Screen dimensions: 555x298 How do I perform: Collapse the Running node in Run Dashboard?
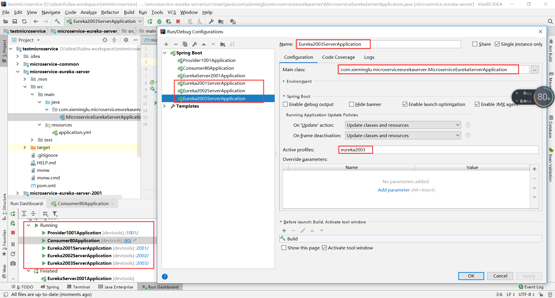point(29,225)
